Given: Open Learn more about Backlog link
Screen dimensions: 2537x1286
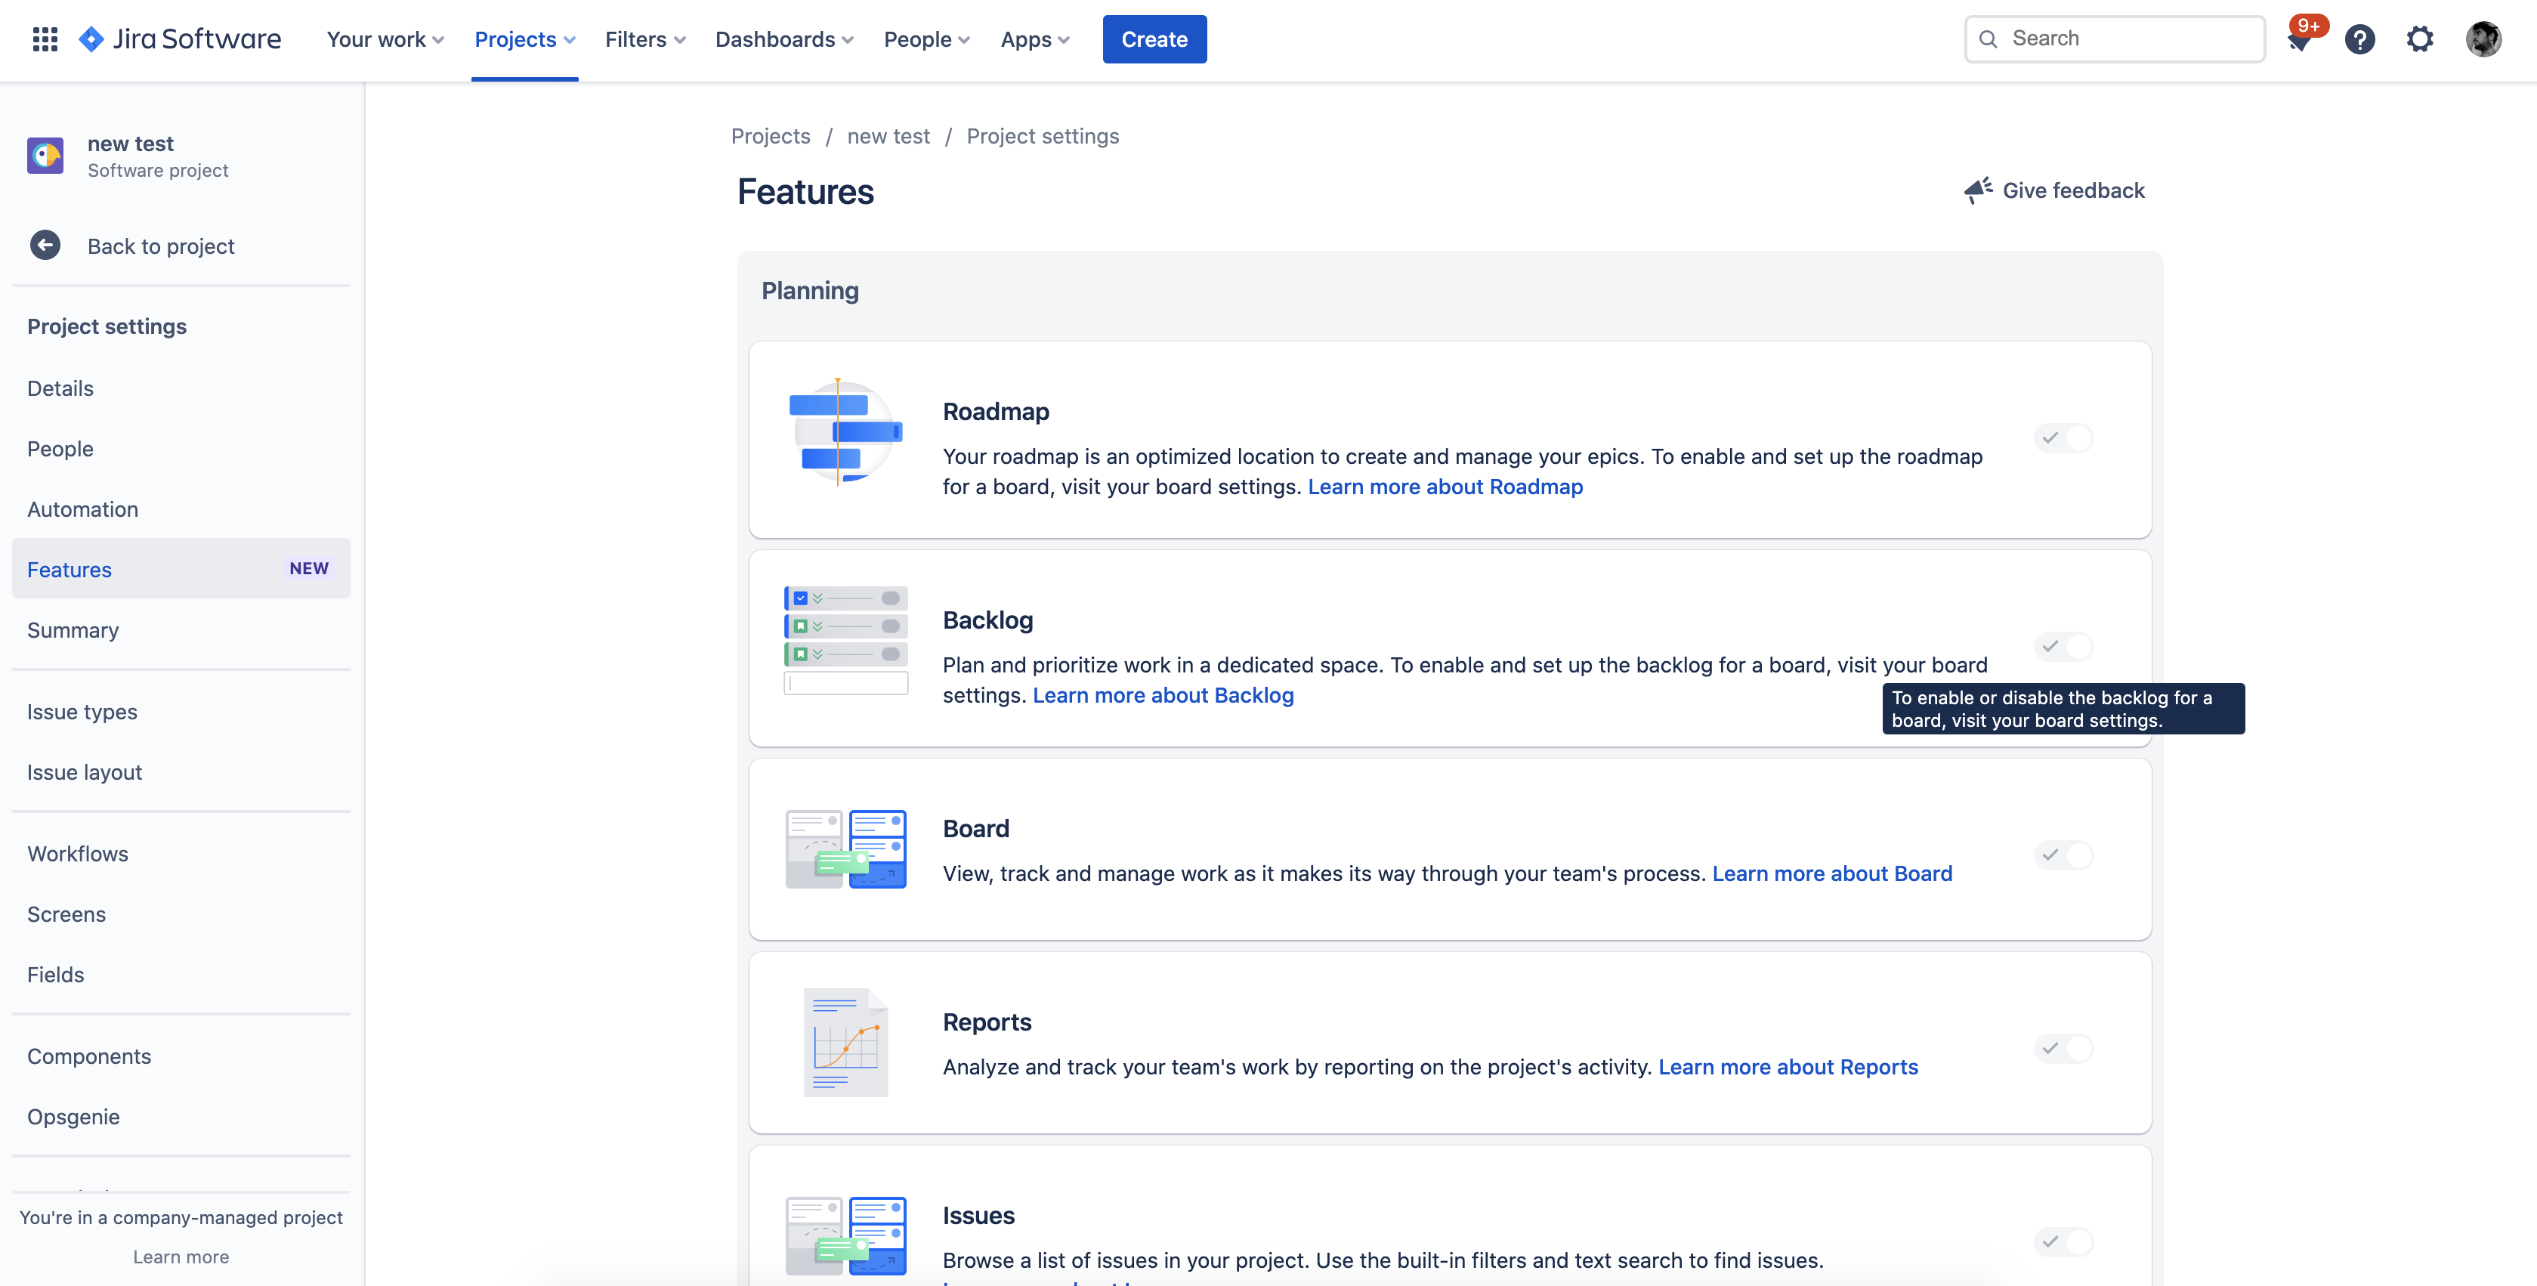Looking at the screenshot, I should click(x=1163, y=695).
